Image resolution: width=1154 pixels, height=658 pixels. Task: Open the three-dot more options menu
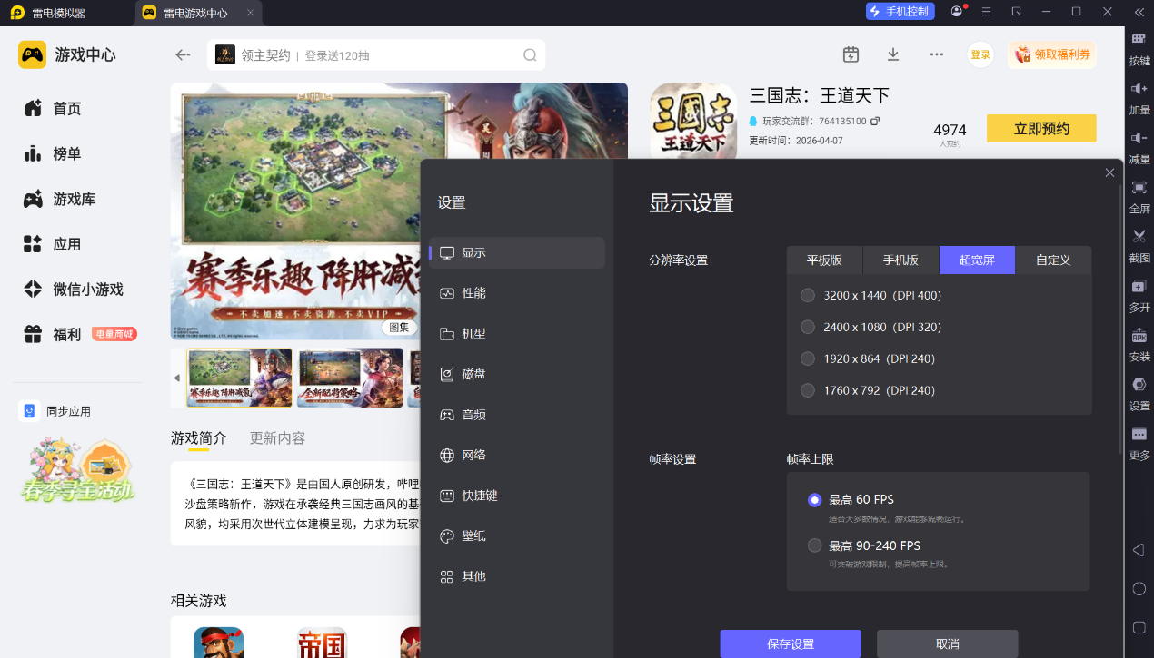[x=937, y=54]
